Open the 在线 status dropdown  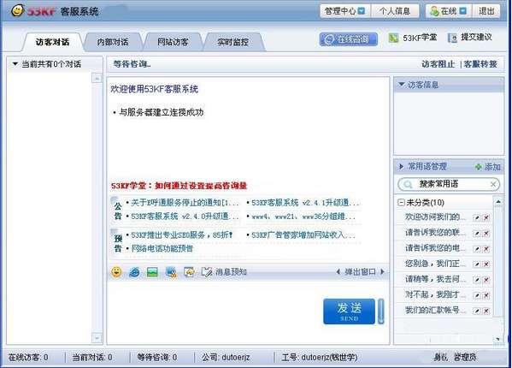463,11
